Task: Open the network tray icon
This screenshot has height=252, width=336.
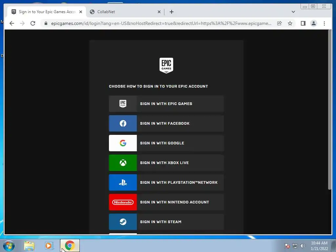Action: click(x=295, y=246)
